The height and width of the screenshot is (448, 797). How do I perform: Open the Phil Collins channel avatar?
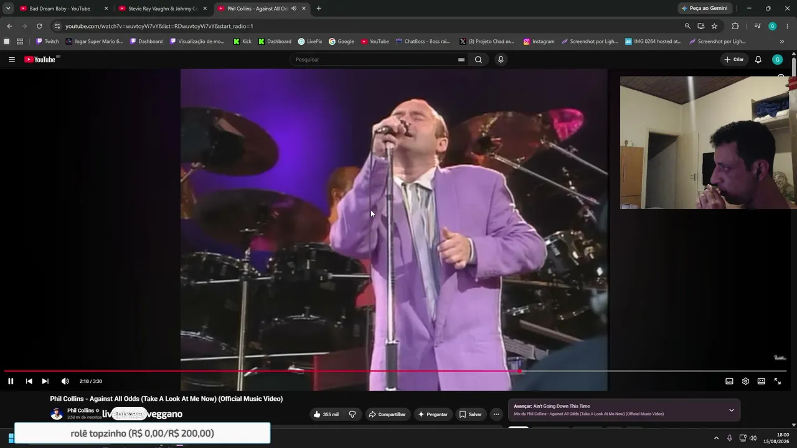point(57,414)
